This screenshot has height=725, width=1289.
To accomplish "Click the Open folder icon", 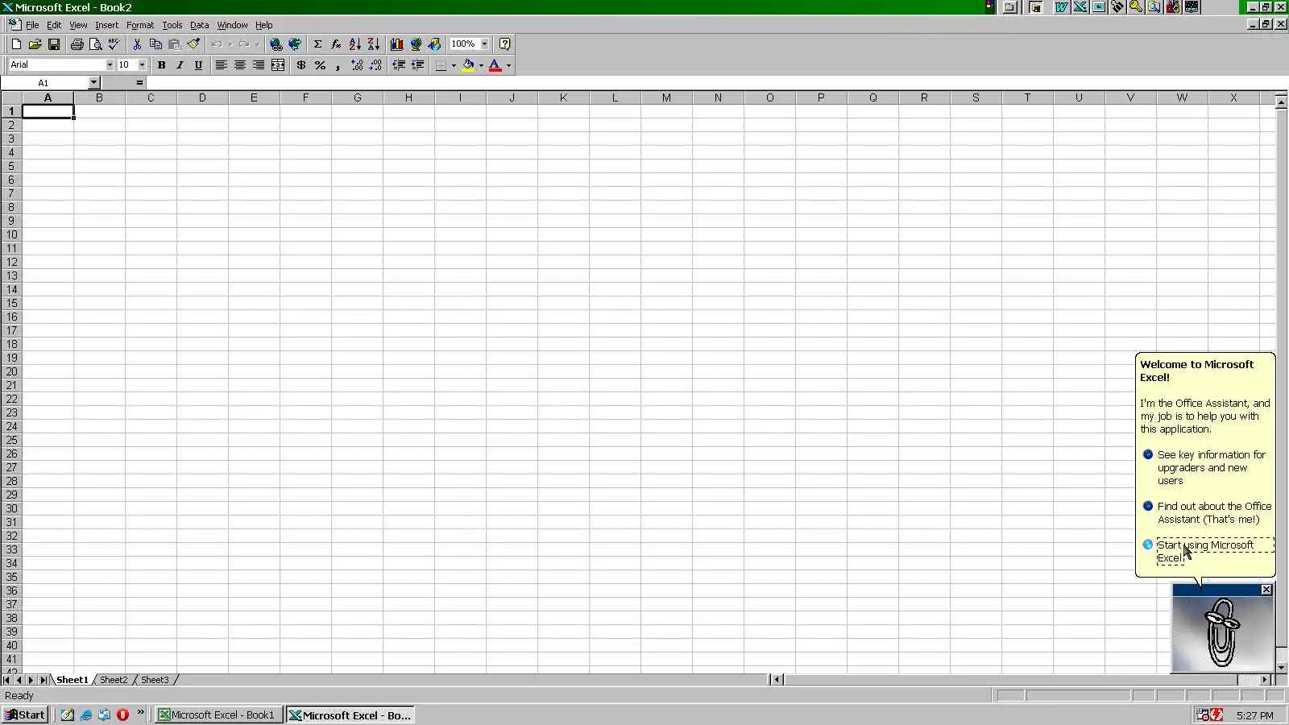I will pos(35,44).
